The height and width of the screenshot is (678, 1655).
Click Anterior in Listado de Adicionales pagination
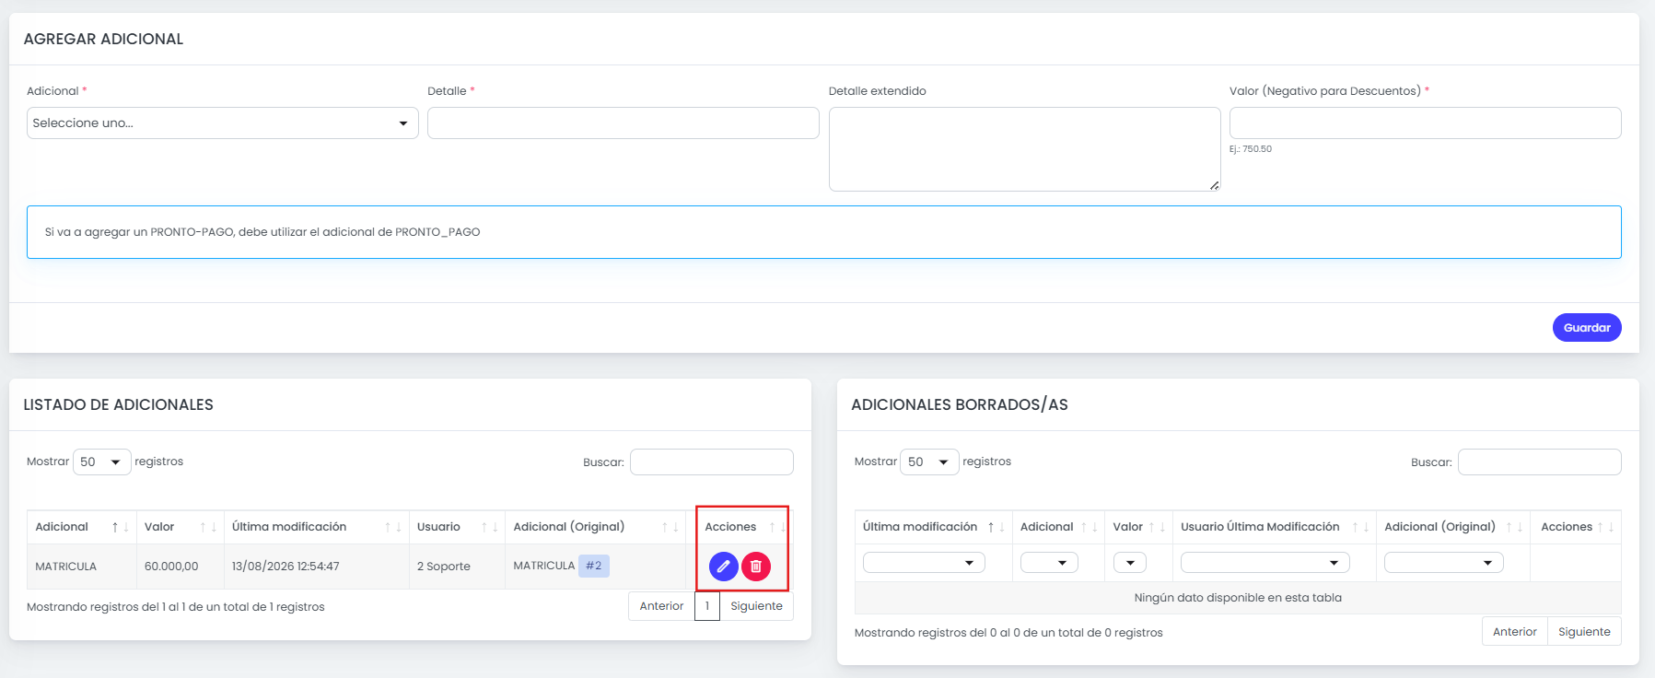coord(661,606)
